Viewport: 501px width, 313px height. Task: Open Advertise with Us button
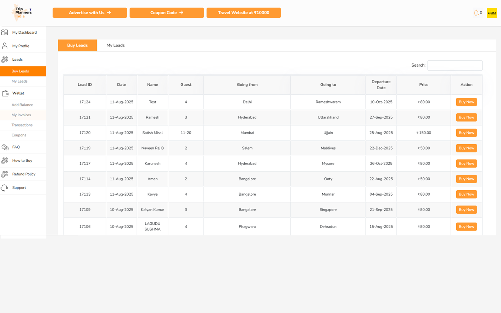[90, 13]
